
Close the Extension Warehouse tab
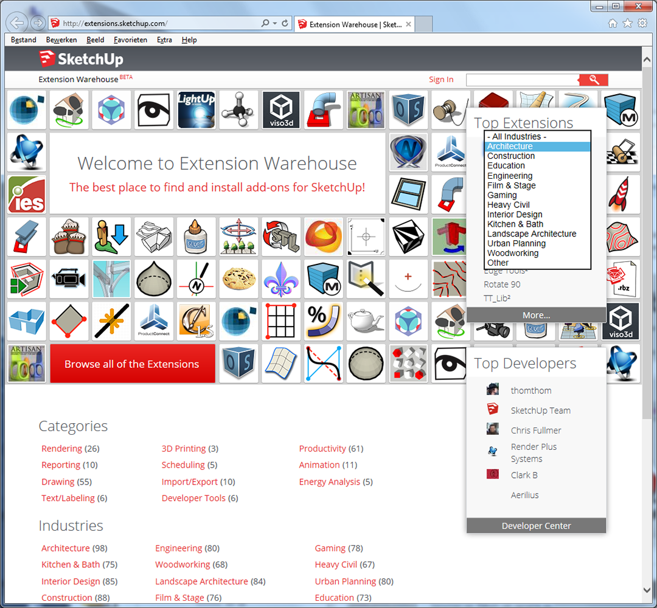point(408,24)
